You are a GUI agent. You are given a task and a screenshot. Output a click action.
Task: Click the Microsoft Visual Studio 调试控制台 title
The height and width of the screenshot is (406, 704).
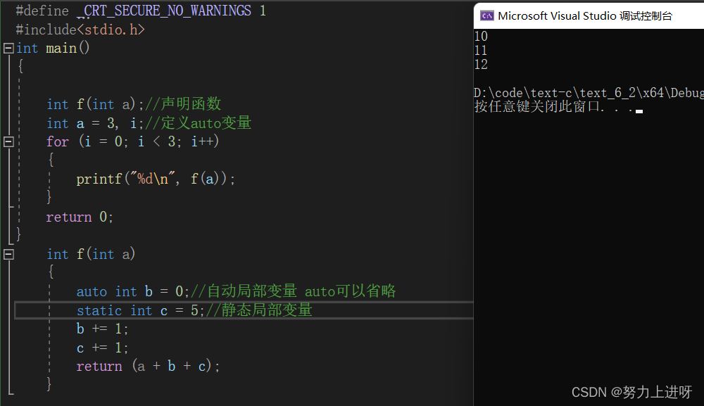pyautogui.click(x=584, y=16)
